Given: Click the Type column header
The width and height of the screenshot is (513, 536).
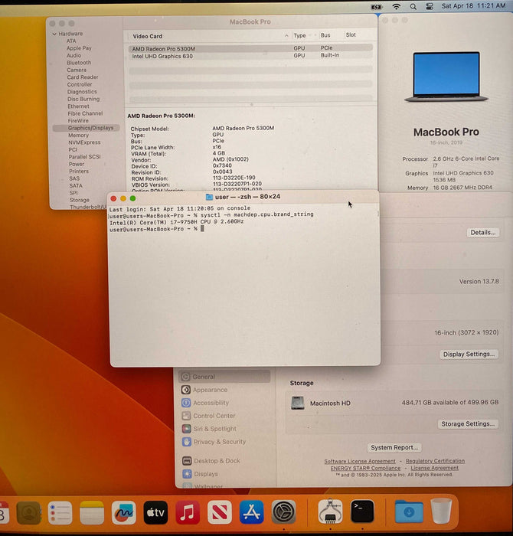Looking at the screenshot, I should click(299, 35).
